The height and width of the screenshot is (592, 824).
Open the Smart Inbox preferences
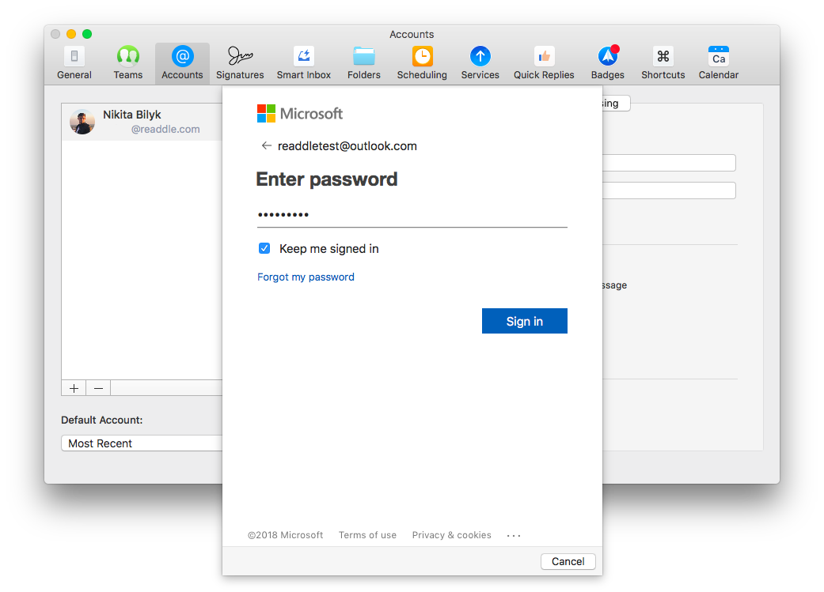[x=304, y=63]
